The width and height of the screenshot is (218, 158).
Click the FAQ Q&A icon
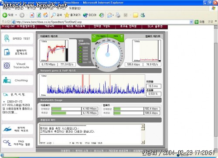click(7, 143)
